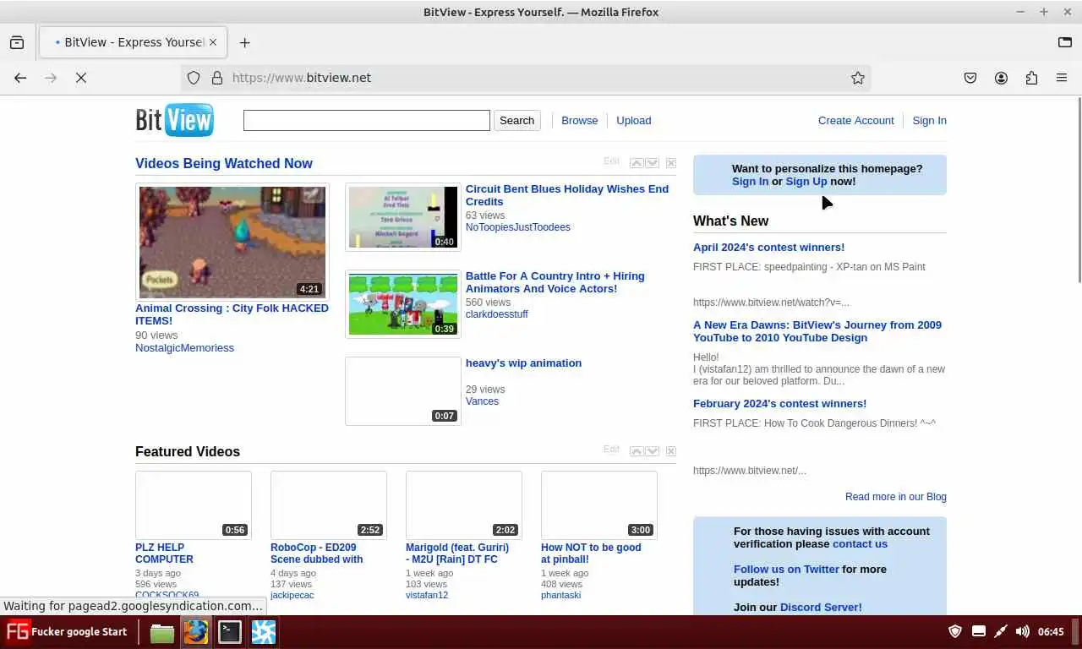The width and height of the screenshot is (1082, 649).
Task: Click the site padlock icon
Action: pyautogui.click(x=217, y=78)
